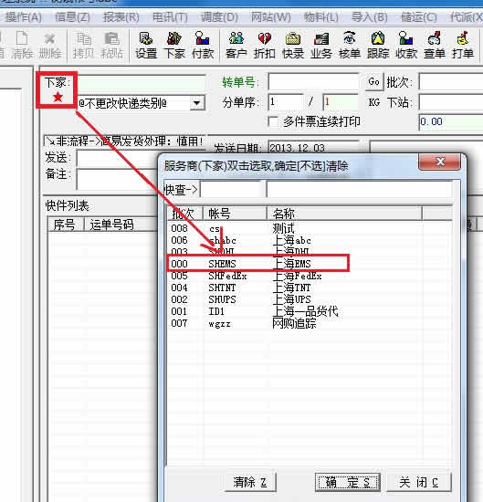The height and width of the screenshot is (502, 483).
Task: Select the 上海DHL row
Action: [310, 252]
